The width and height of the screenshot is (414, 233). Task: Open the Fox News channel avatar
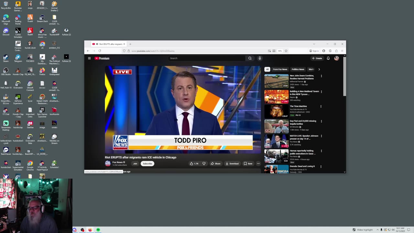(108, 163)
